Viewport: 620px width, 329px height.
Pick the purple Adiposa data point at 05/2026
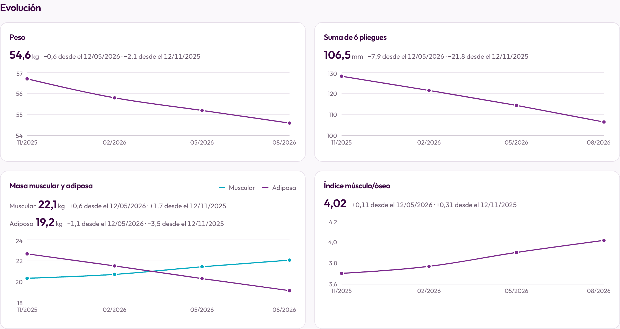tap(202, 279)
